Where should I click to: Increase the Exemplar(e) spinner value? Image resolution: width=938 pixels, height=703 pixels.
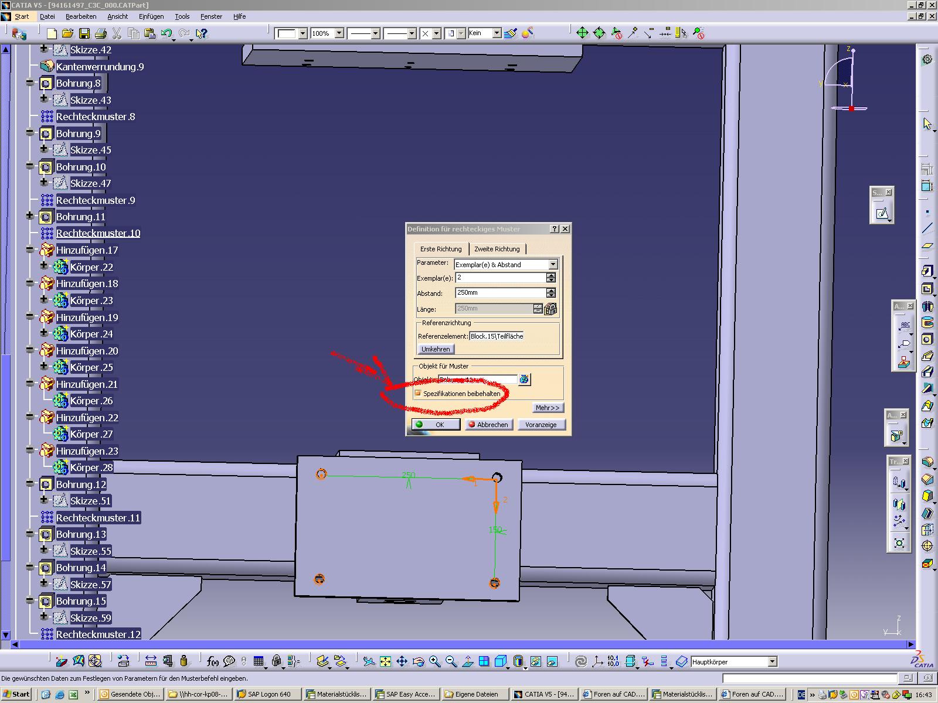tap(551, 275)
